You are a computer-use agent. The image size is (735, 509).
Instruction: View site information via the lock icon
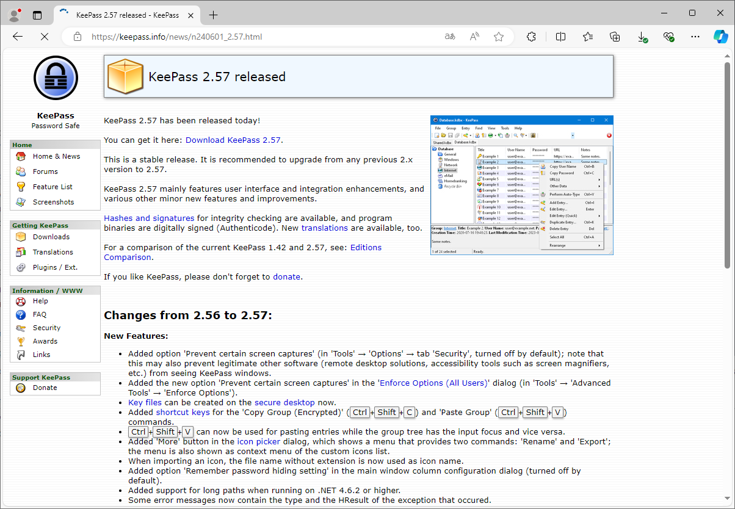click(x=78, y=37)
